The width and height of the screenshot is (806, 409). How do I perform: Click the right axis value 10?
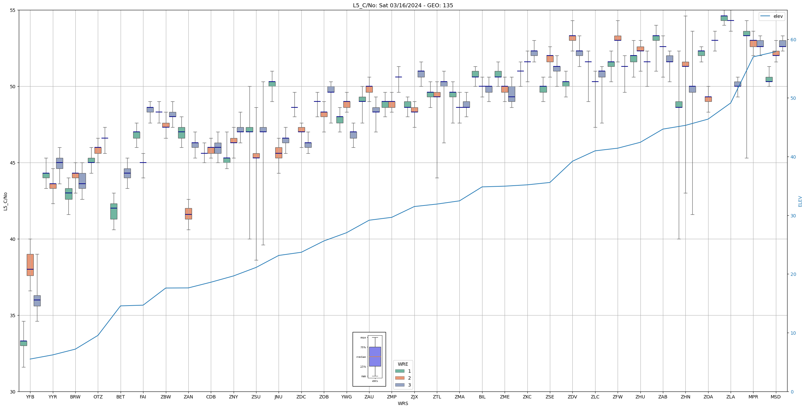coord(793,333)
